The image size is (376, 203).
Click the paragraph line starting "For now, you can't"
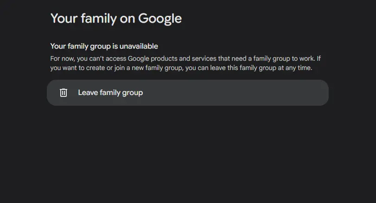pos(185,59)
